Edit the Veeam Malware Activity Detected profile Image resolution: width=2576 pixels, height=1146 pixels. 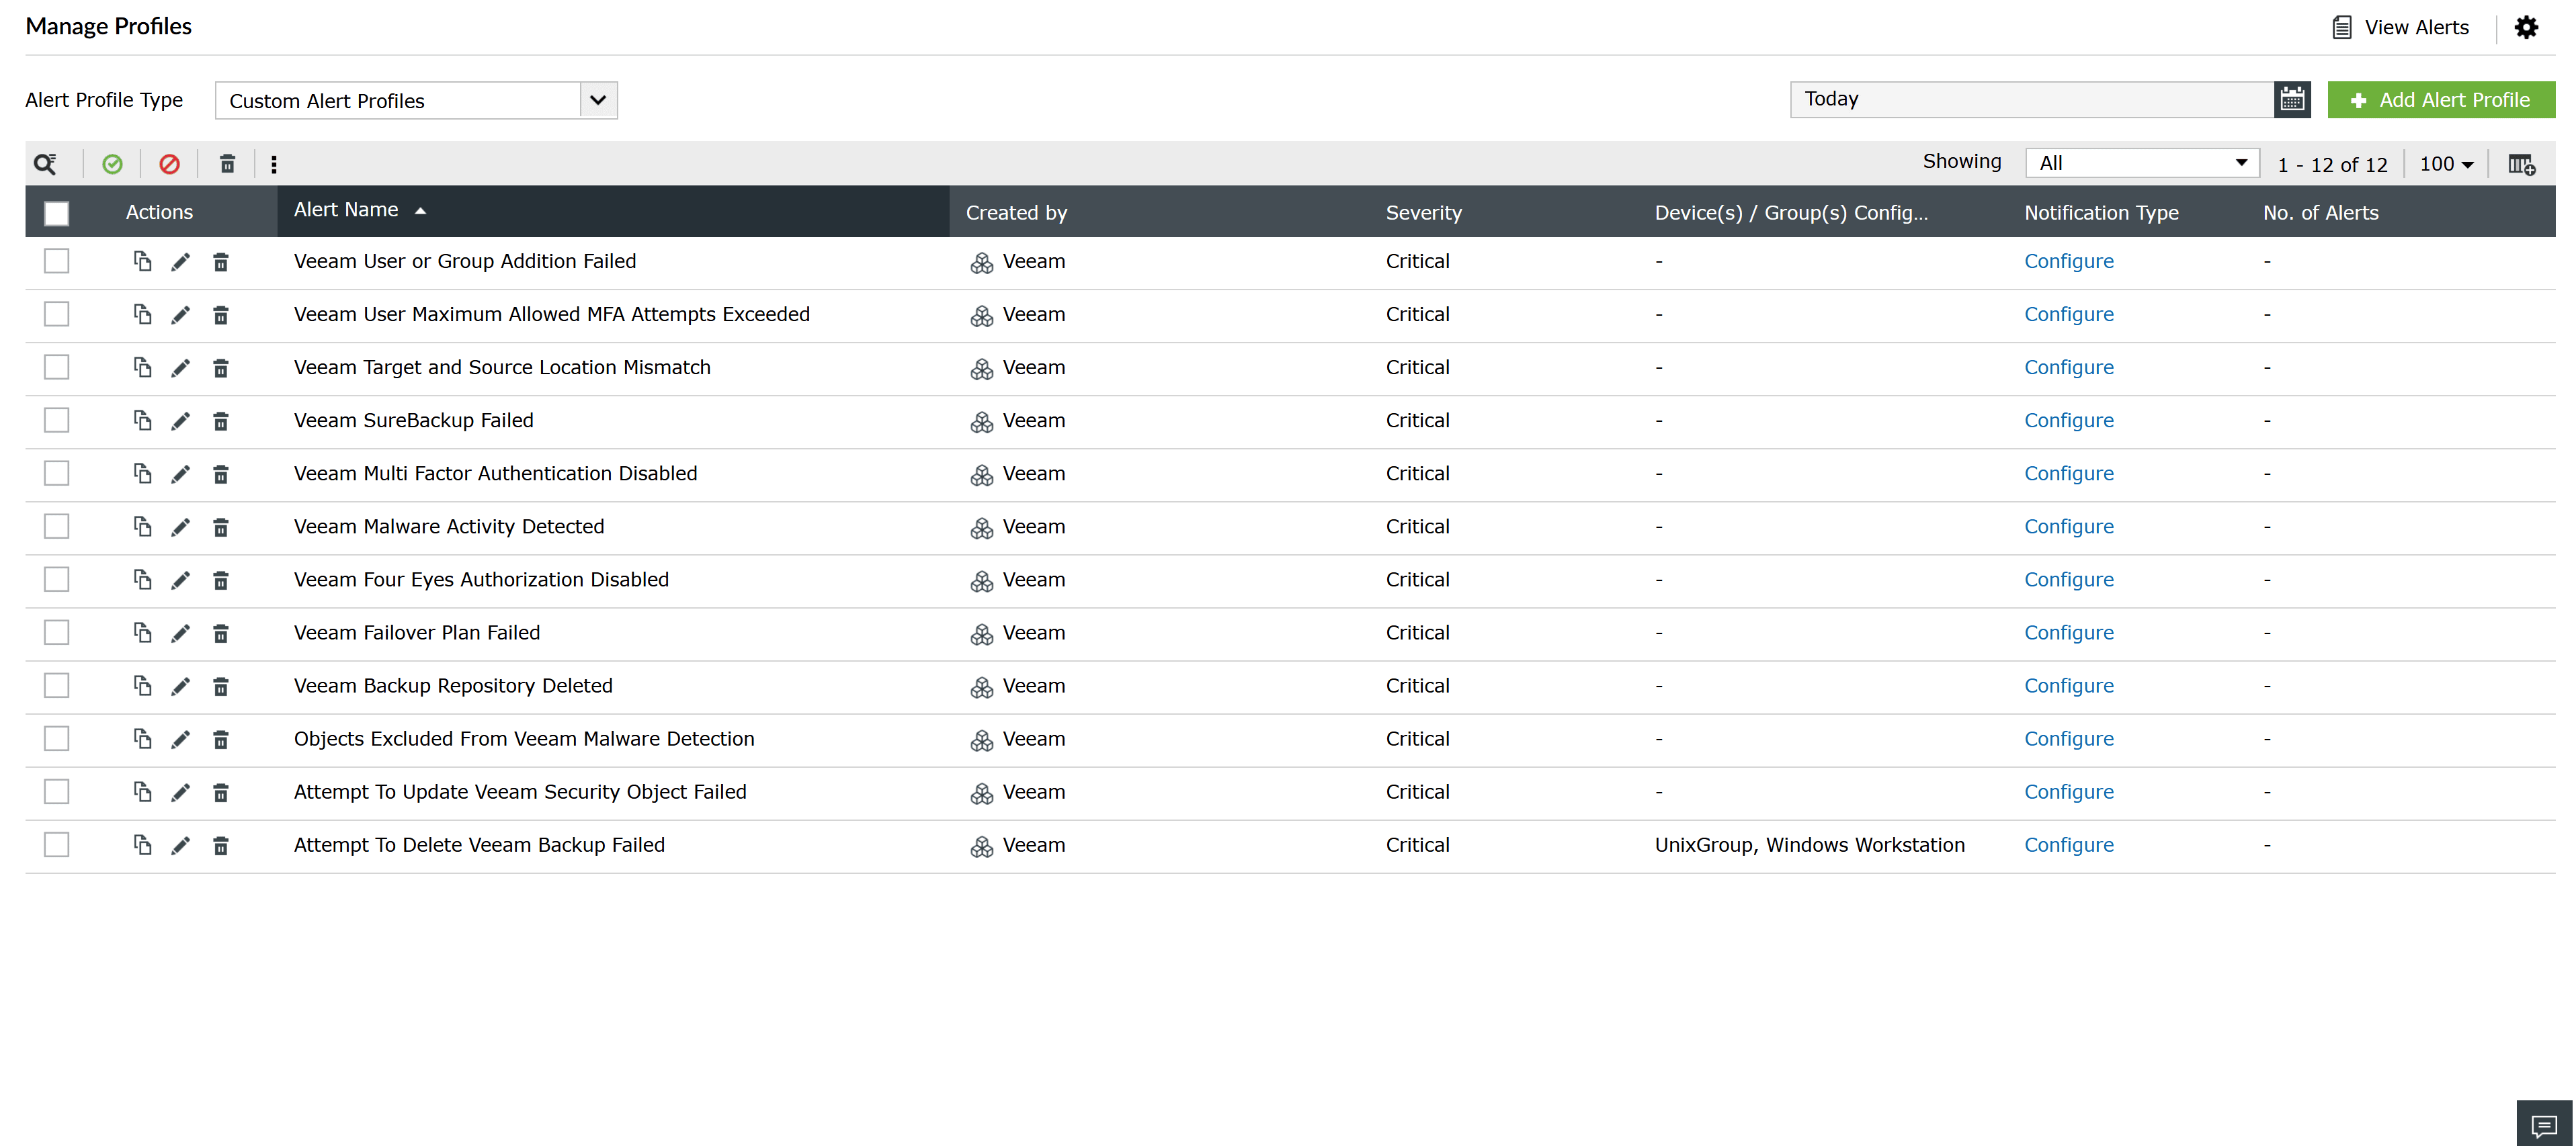(x=180, y=527)
